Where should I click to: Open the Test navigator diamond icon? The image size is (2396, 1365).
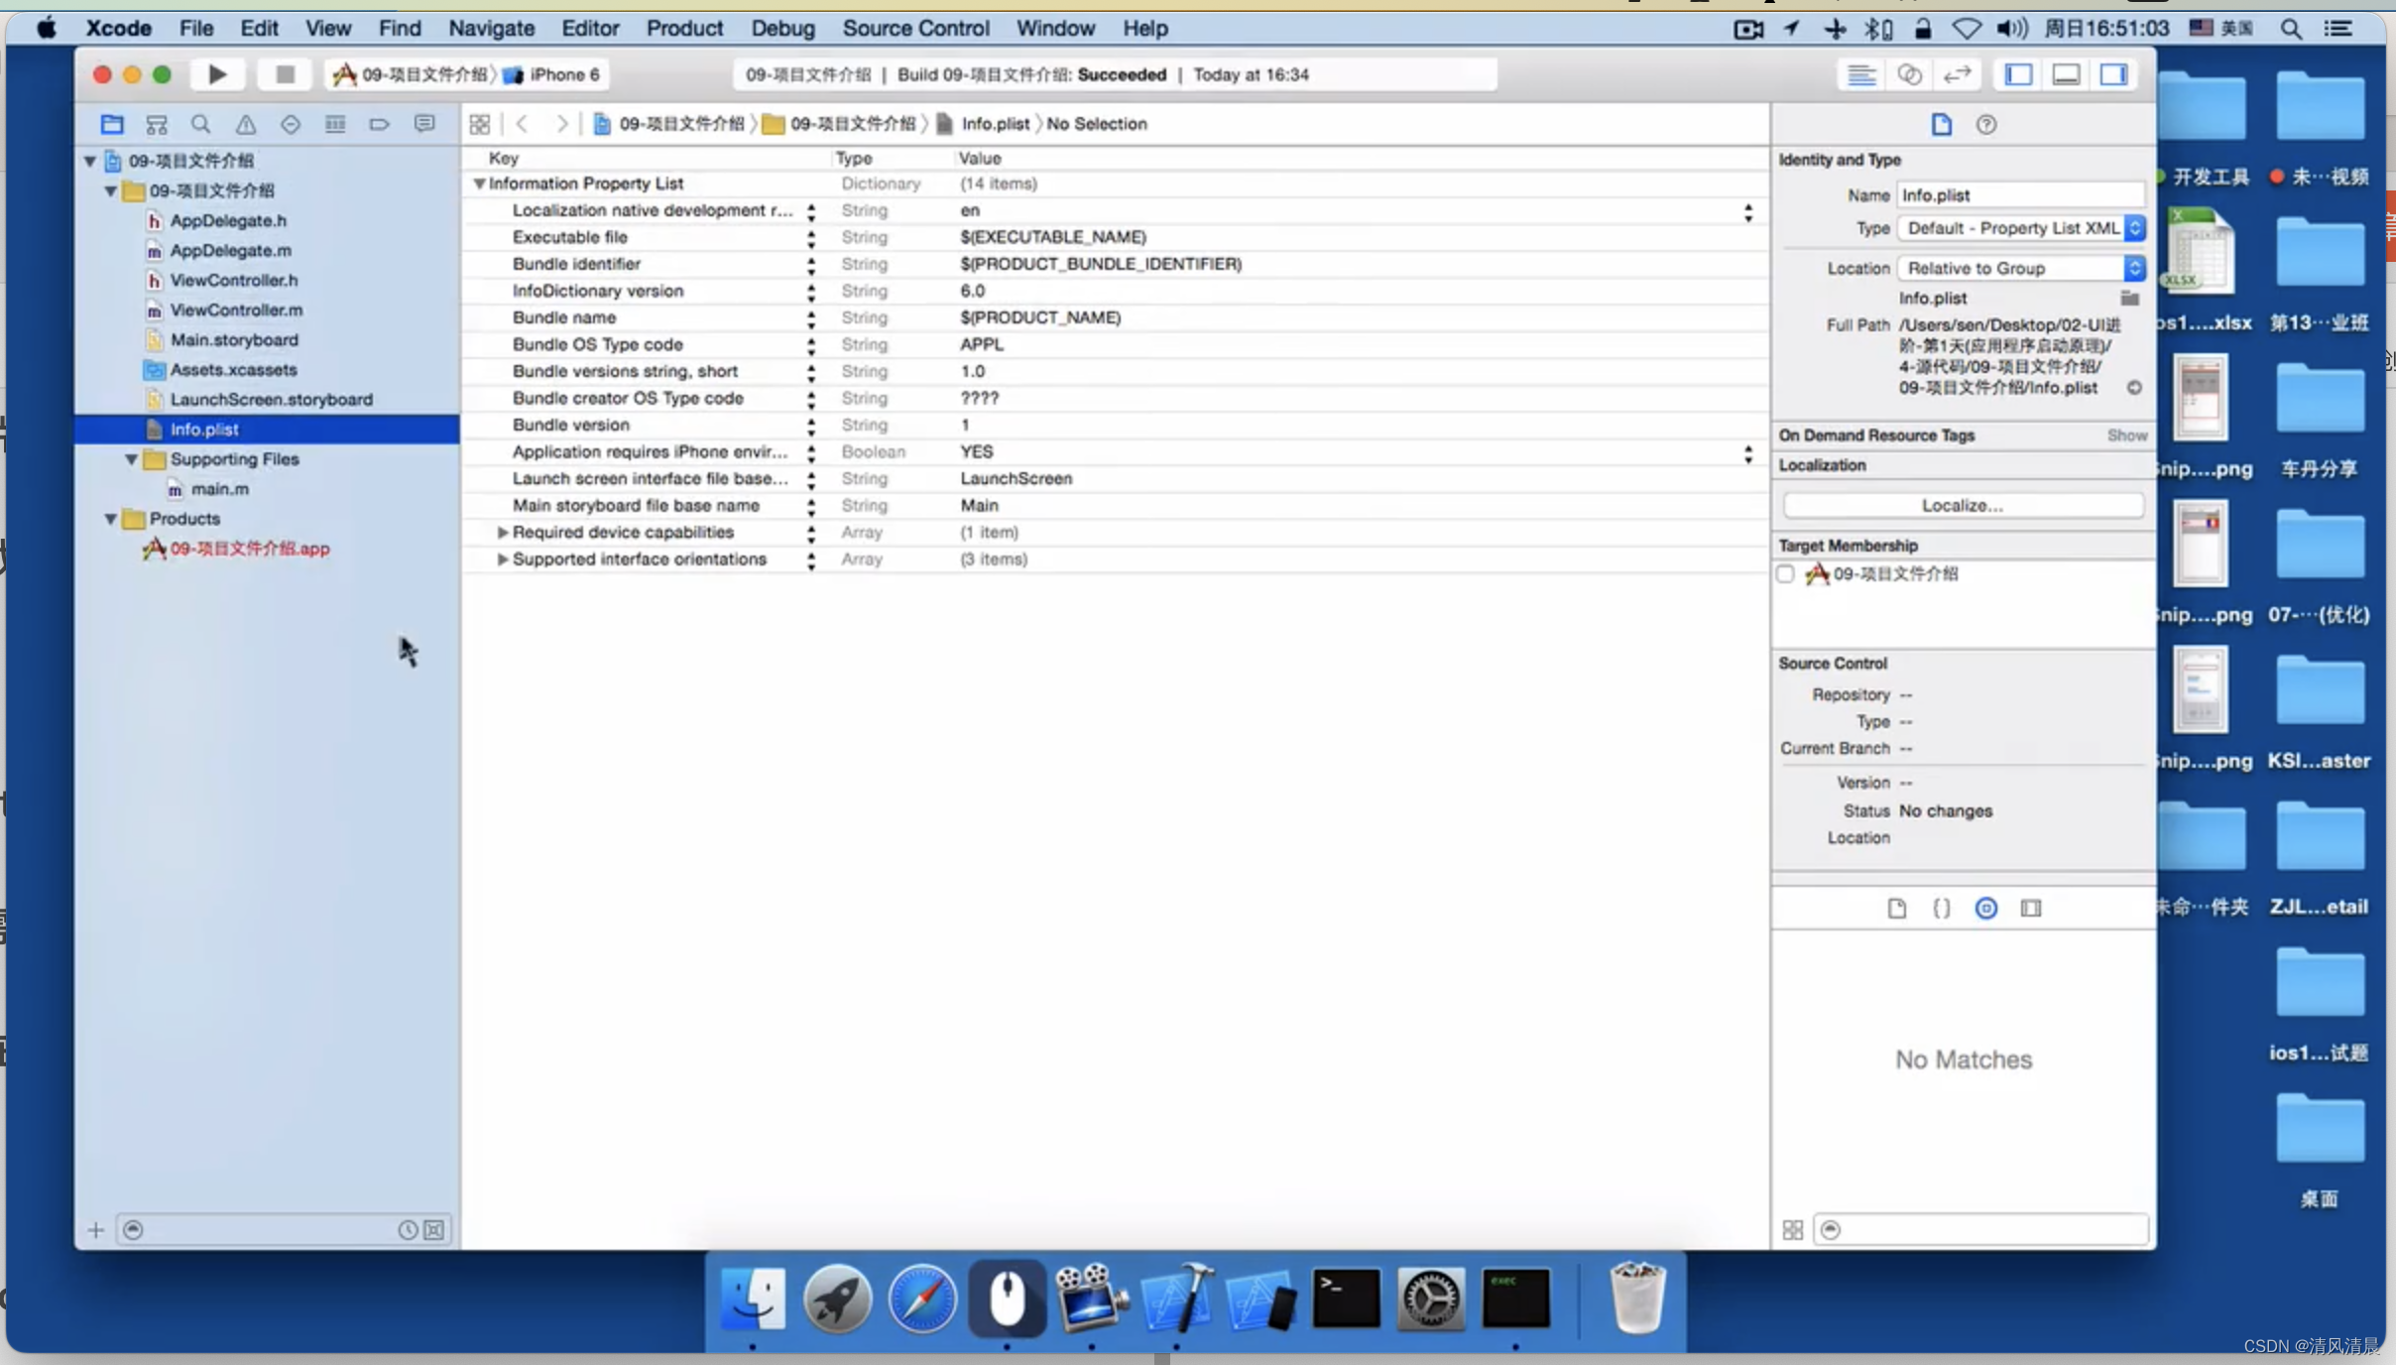pyautogui.click(x=290, y=124)
